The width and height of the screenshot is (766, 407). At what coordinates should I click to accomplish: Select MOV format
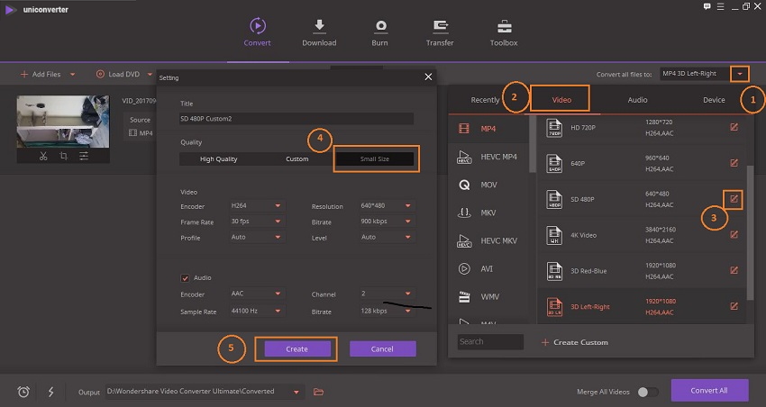pyautogui.click(x=488, y=185)
